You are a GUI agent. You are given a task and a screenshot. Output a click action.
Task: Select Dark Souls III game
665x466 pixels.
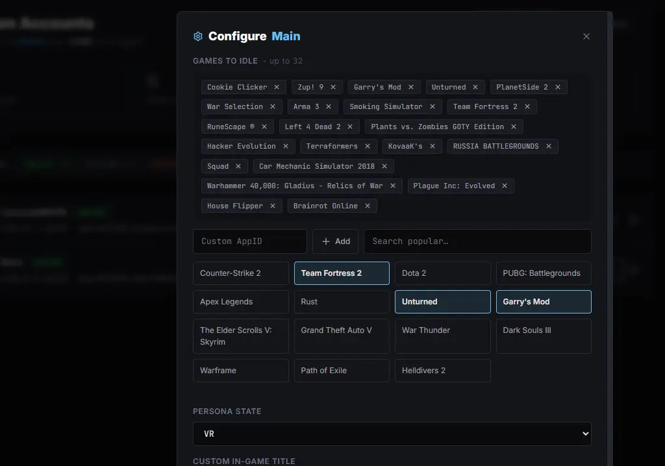(544, 336)
